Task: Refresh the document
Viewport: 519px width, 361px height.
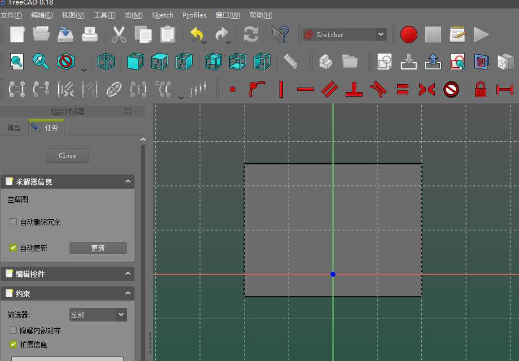Action: pos(251,34)
